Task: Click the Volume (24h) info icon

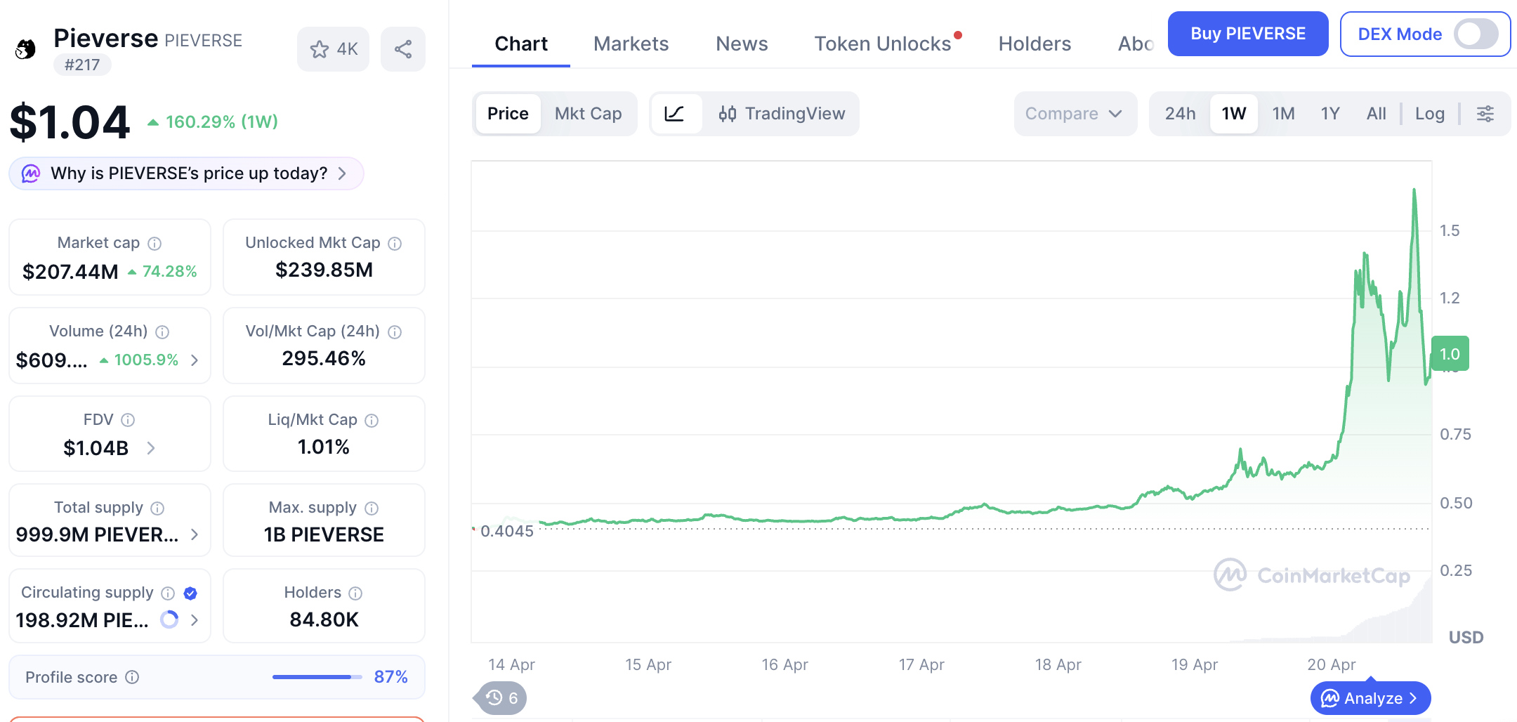Action: click(x=162, y=332)
